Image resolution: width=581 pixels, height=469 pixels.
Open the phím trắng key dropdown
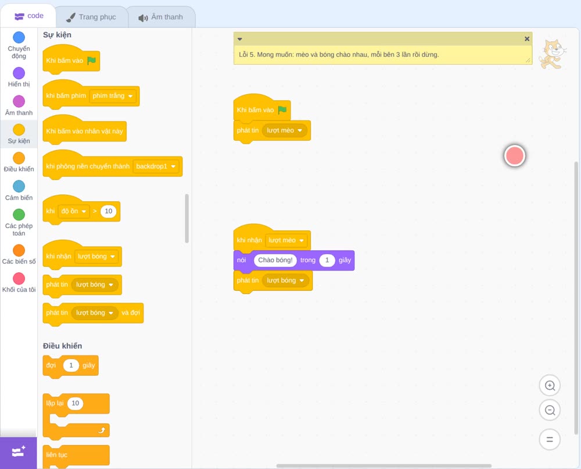tap(113, 96)
